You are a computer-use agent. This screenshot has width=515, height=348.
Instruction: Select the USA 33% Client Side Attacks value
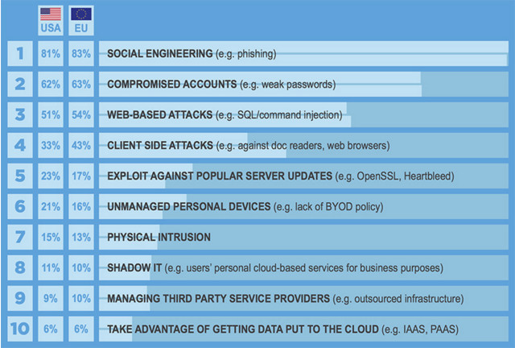[x=51, y=145]
